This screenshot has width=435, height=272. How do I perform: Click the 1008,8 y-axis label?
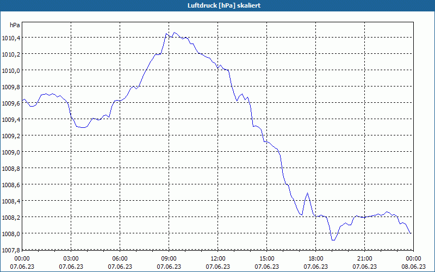(11, 169)
